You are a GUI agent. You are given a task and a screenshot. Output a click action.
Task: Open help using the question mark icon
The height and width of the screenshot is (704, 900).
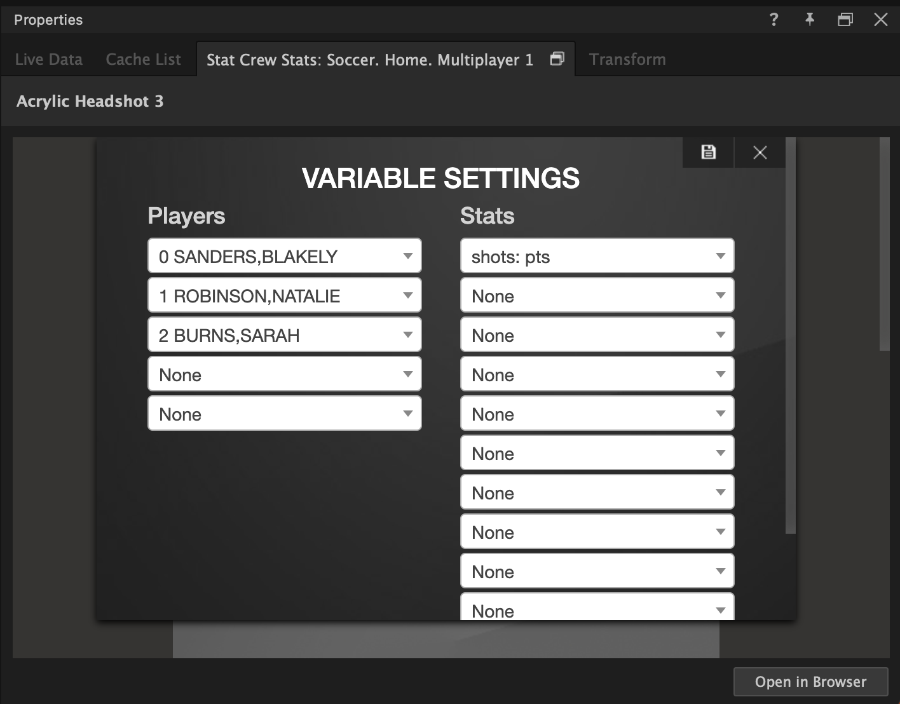[774, 20]
